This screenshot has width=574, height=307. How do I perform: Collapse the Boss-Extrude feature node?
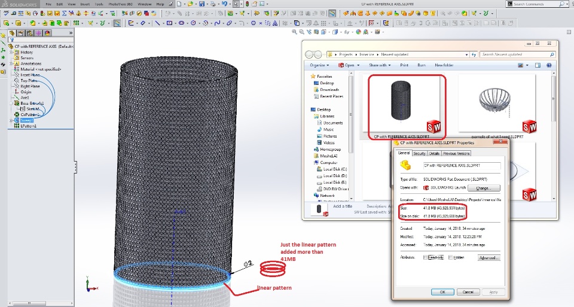(11, 104)
